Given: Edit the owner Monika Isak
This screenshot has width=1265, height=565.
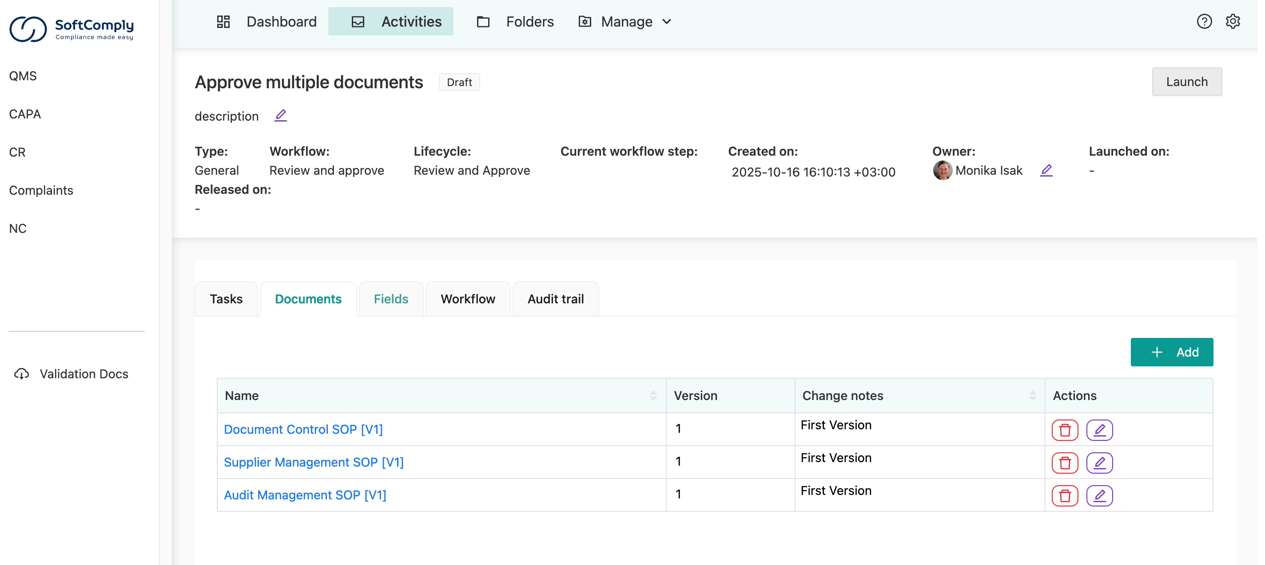Looking at the screenshot, I should (x=1046, y=170).
